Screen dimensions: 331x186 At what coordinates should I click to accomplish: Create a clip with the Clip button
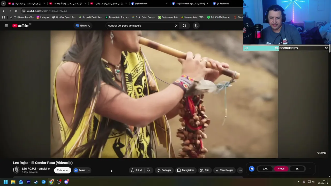[x=204, y=170]
